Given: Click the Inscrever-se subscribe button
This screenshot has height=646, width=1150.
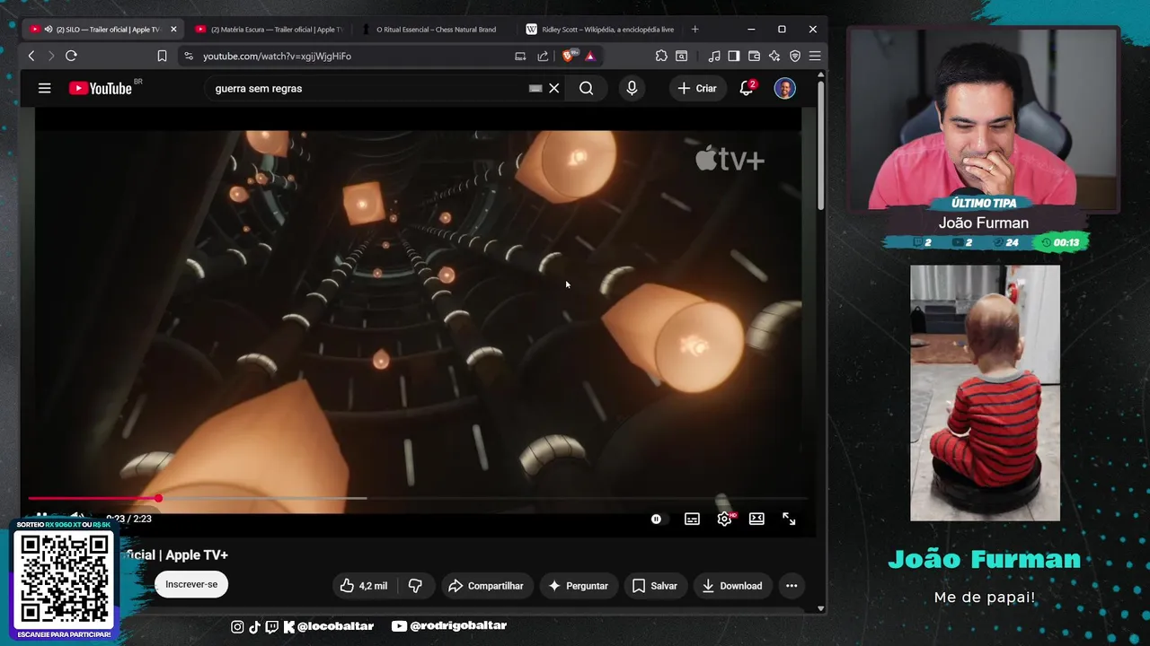Looking at the screenshot, I should 191,584.
